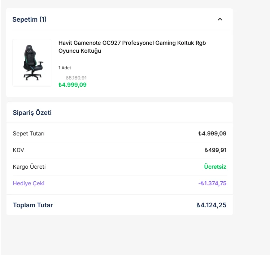Click the green Ücretsiz shipping text
The height and width of the screenshot is (255, 270).
tap(215, 167)
